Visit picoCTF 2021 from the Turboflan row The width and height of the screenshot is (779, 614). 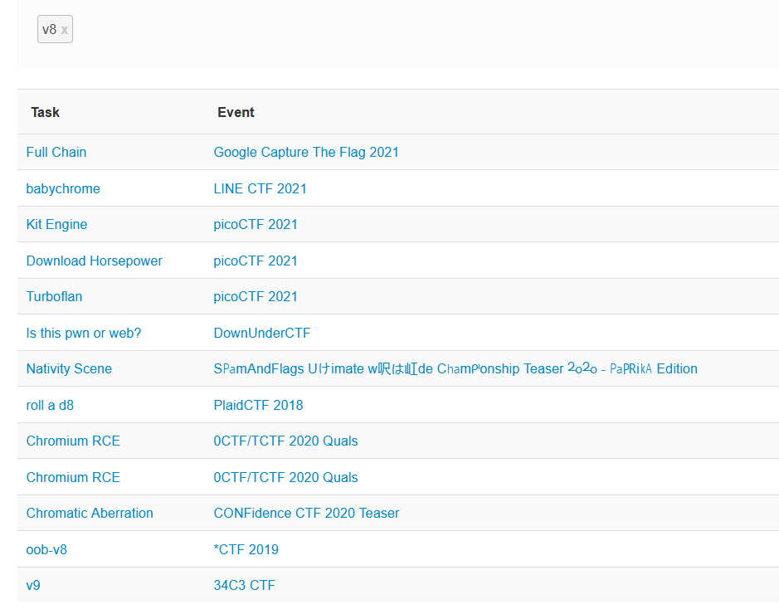256,296
